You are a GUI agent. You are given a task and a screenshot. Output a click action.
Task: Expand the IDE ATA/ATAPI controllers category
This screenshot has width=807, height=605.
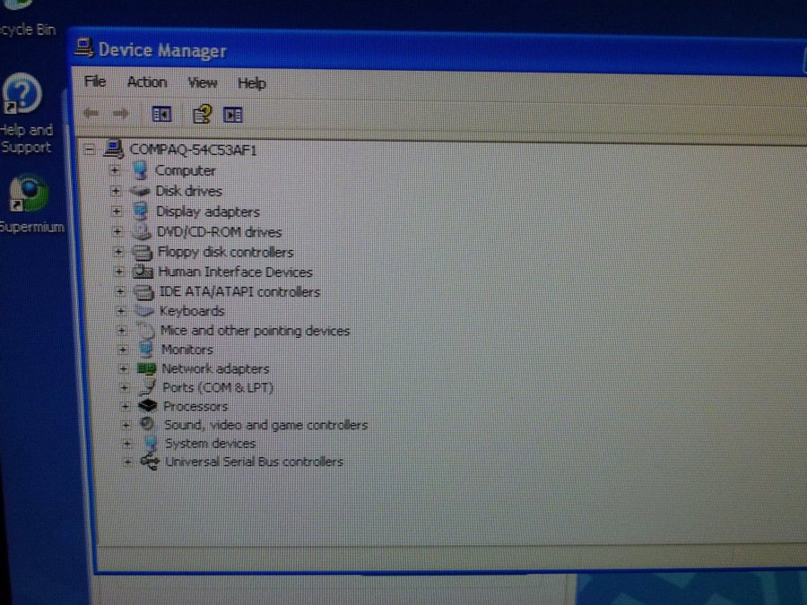[120, 291]
